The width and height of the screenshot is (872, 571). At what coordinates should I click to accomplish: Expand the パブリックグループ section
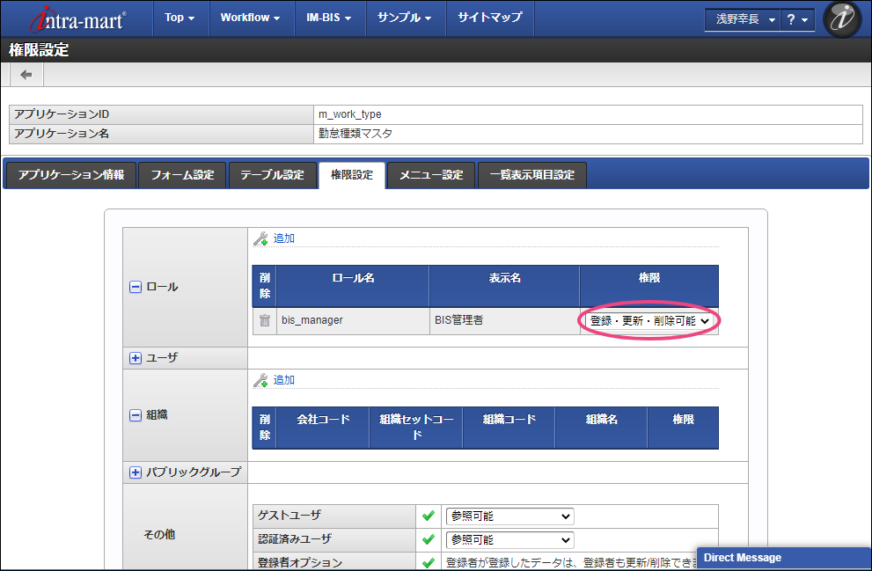point(136,472)
